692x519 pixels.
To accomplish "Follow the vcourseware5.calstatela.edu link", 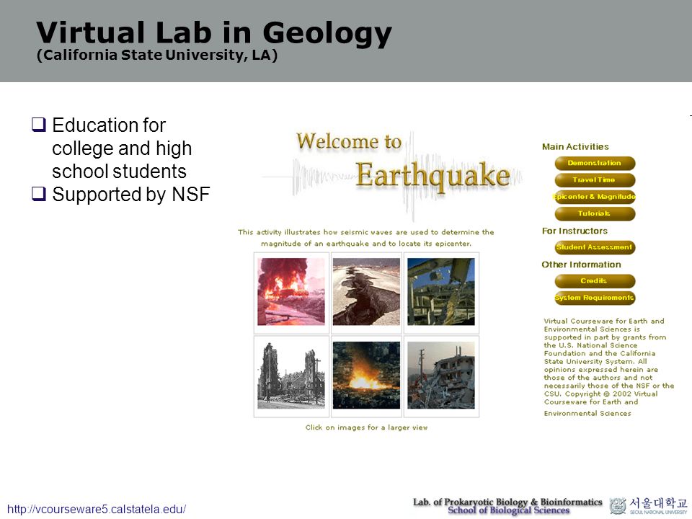I will pos(97,509).
